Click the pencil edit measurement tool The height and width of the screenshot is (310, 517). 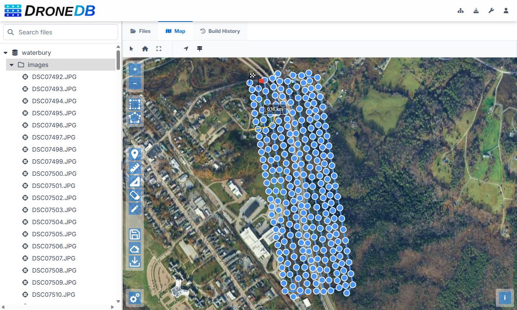135,209
